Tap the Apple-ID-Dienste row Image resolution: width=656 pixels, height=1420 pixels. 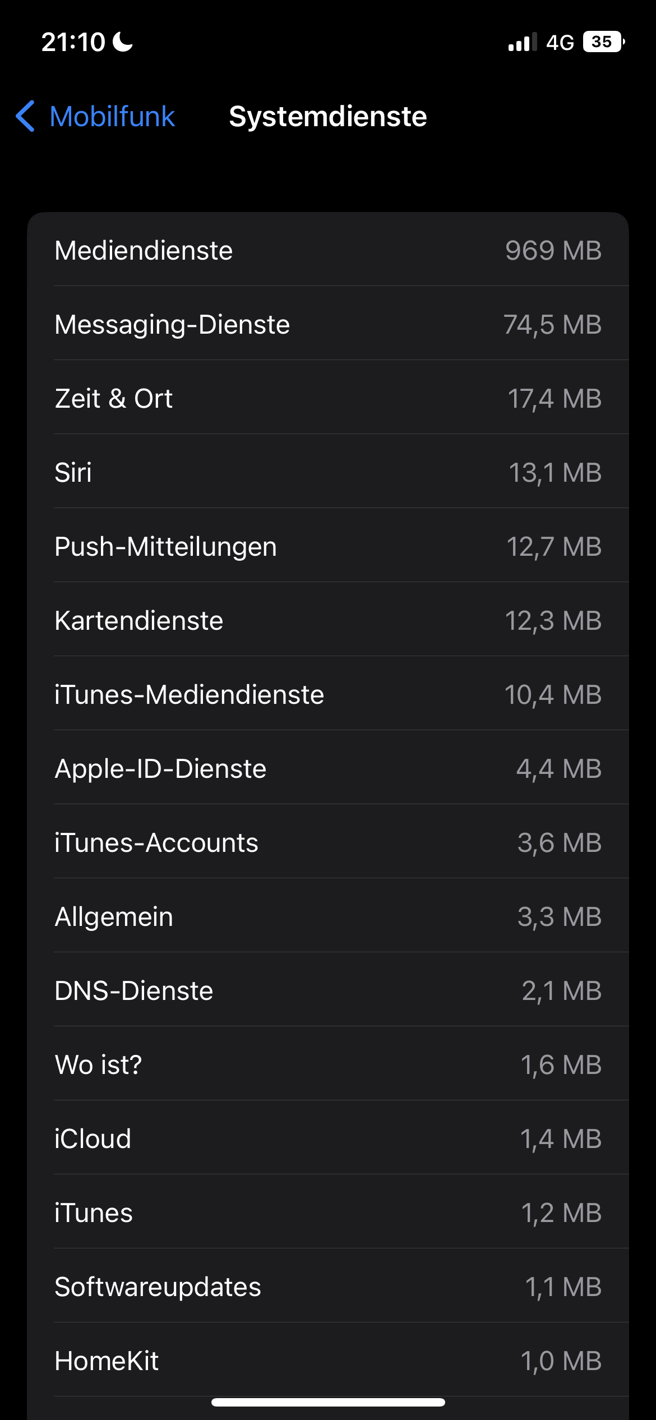[x=328, y=768]
